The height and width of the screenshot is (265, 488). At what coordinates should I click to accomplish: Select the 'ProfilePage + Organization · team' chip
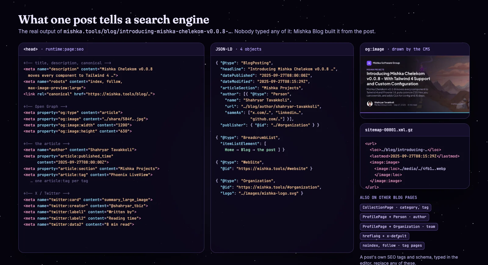(399, 227)
